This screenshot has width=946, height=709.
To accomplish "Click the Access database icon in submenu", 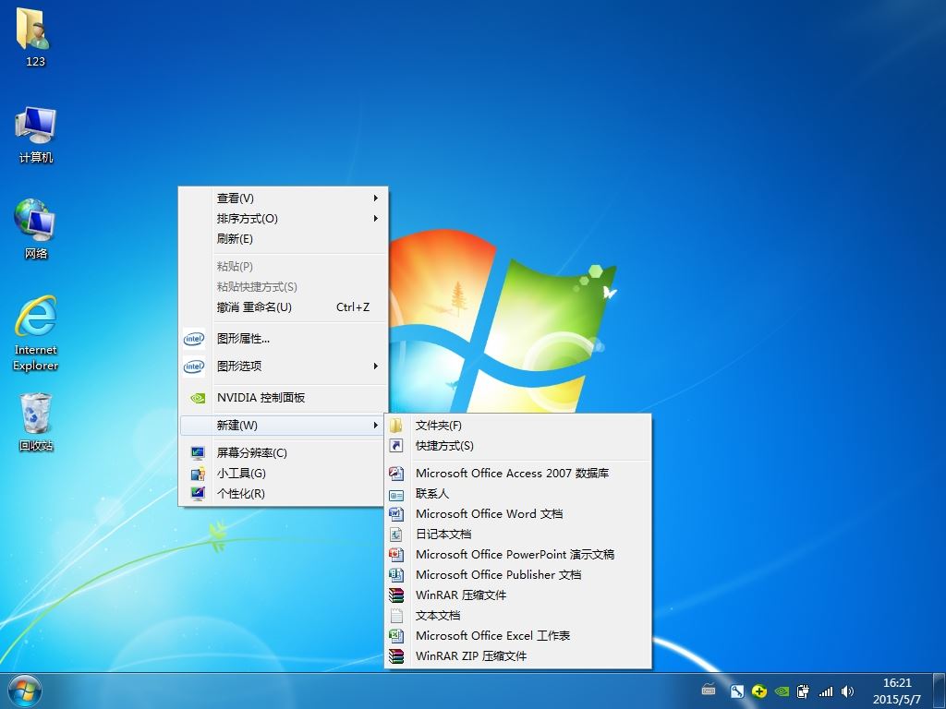I will 395,474.
